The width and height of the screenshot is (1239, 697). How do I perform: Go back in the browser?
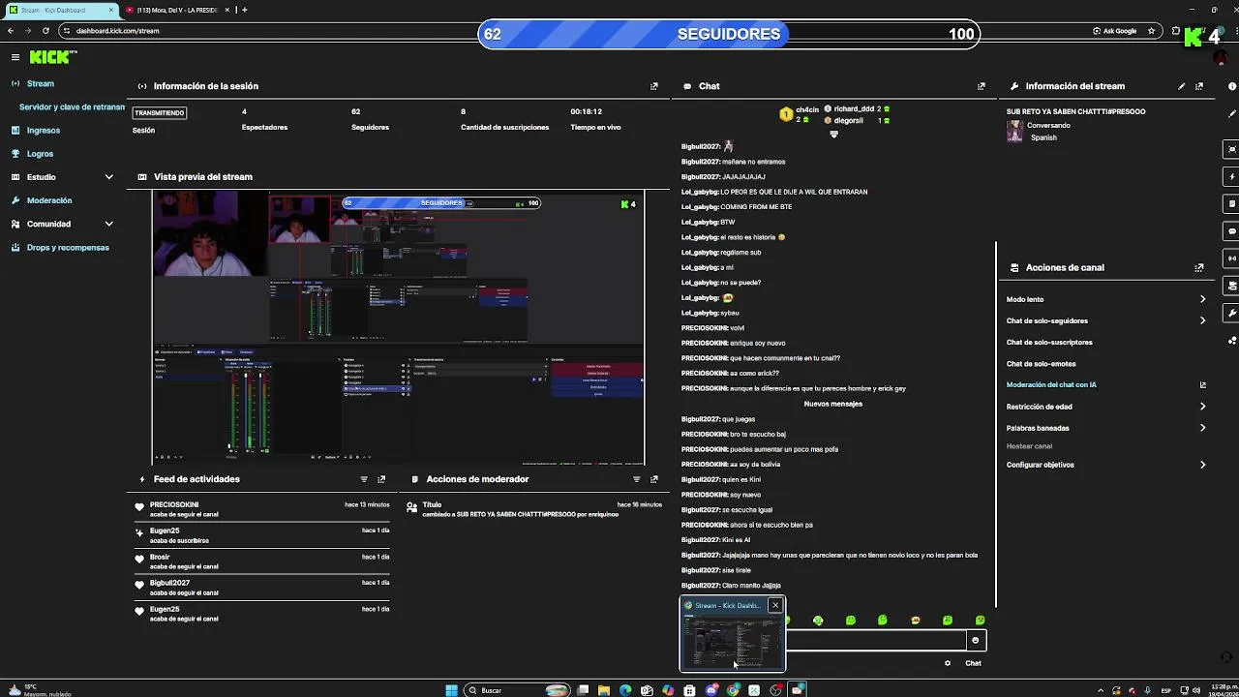coord(11,31)
